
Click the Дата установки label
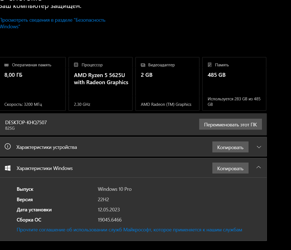34,210
